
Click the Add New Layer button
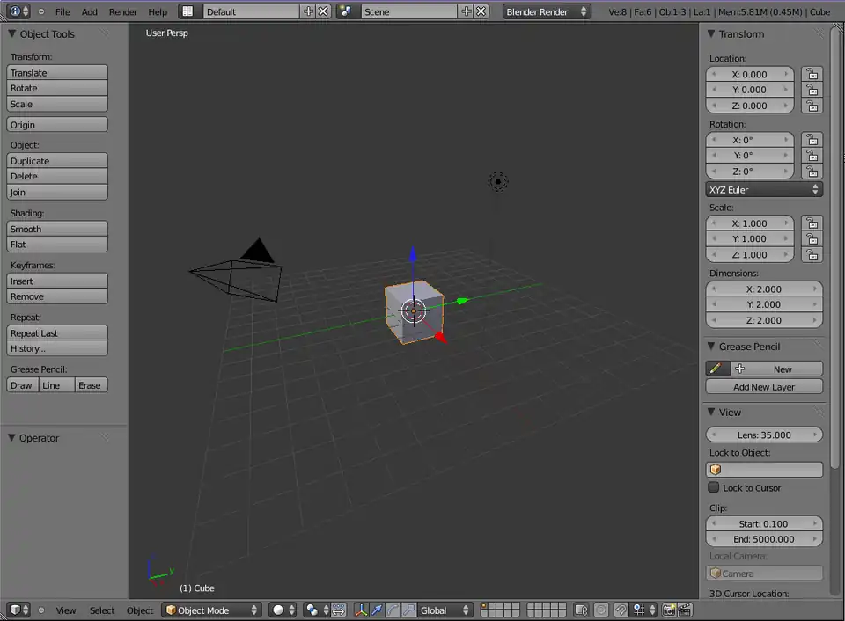pos(764,387)
